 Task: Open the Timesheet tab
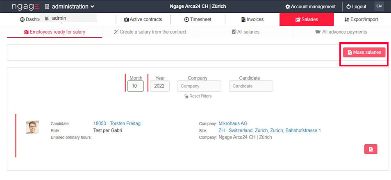click(x=198, y=19)
